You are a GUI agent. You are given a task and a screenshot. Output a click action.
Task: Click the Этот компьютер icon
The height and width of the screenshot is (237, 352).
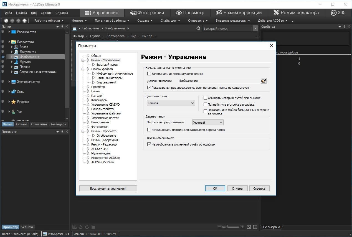[x=14, y=82]
